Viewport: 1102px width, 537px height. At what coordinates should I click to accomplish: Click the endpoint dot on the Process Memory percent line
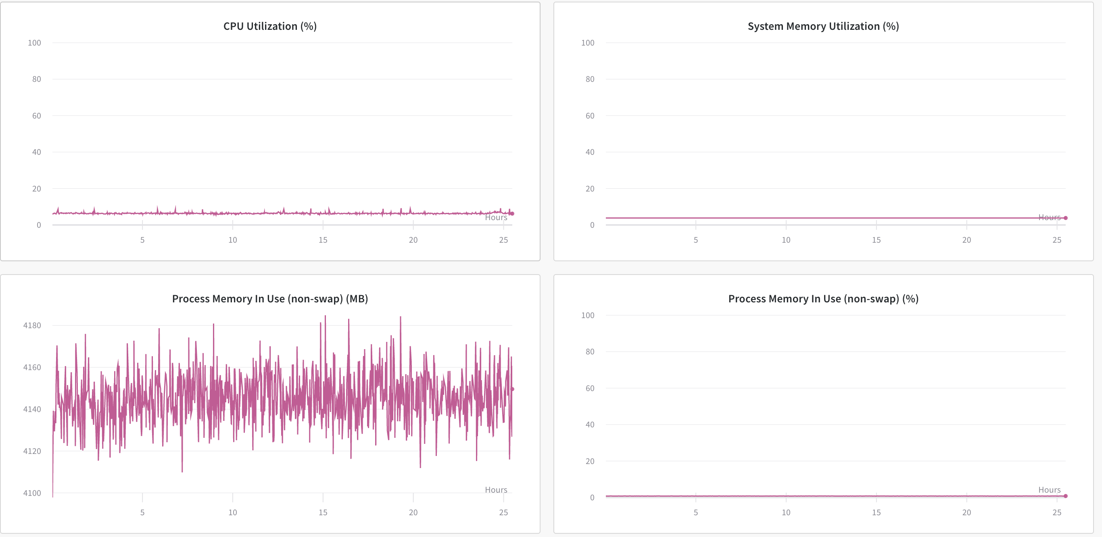1065,496
